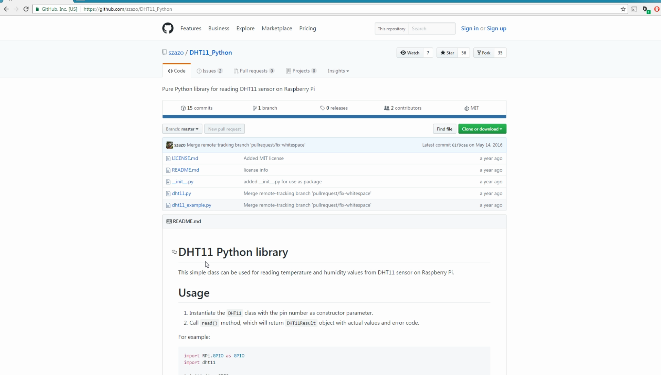Watch this repository
Screen dimensions: 661x375
pos(410,53)
